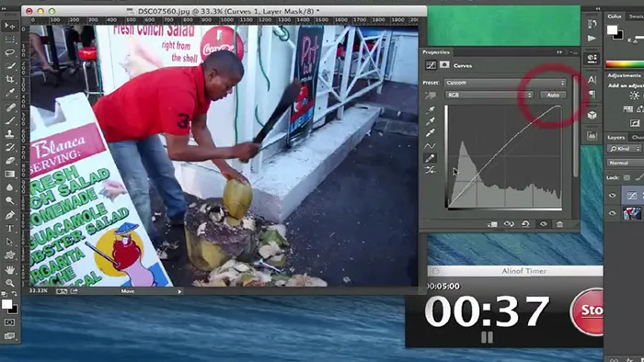Click the Stop button in Alinof Timer
The height and width of the screenshot is (362, 644).
(x=587, y=311)
